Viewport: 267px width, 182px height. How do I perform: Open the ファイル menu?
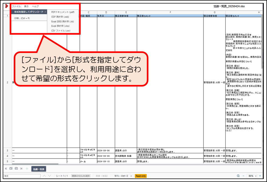point(16,6)
